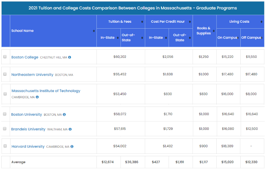Click info icon beside Brandeis University
The height and width of the screenshot is (171, 267).
pos(70,129)
